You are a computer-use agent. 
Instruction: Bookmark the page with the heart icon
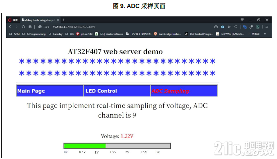236,27
